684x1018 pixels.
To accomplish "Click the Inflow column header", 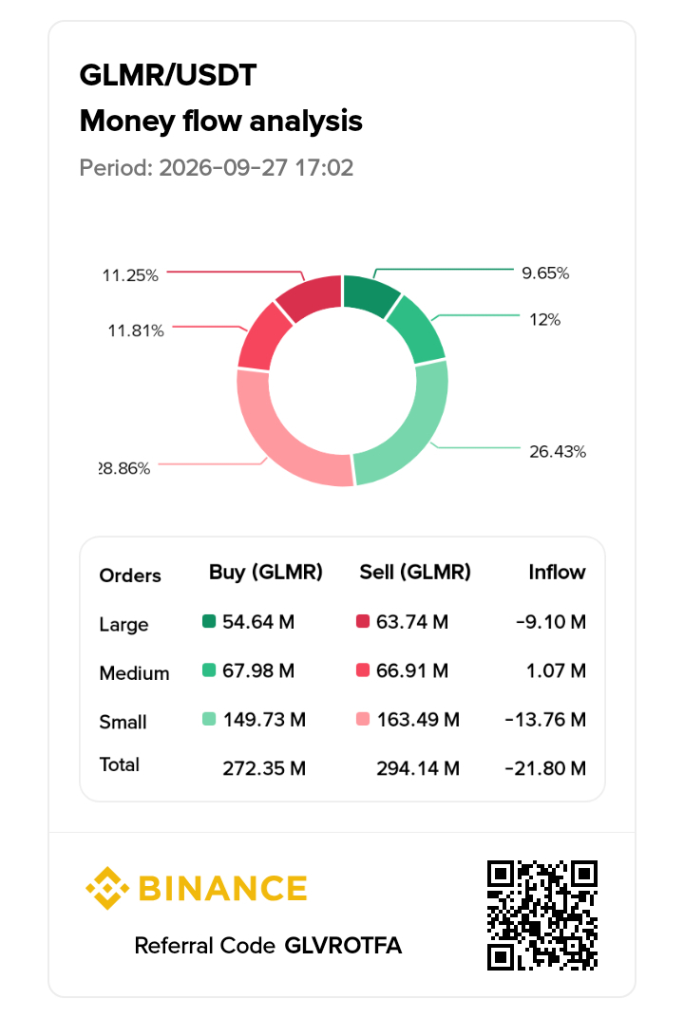I will (557, 572).
